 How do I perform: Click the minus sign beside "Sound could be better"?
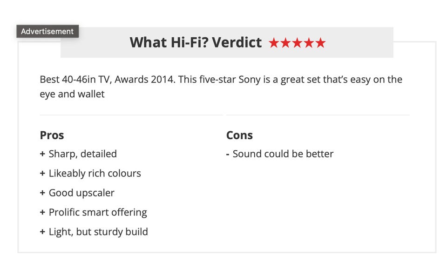pyautogui.click(x=228, y=154)
